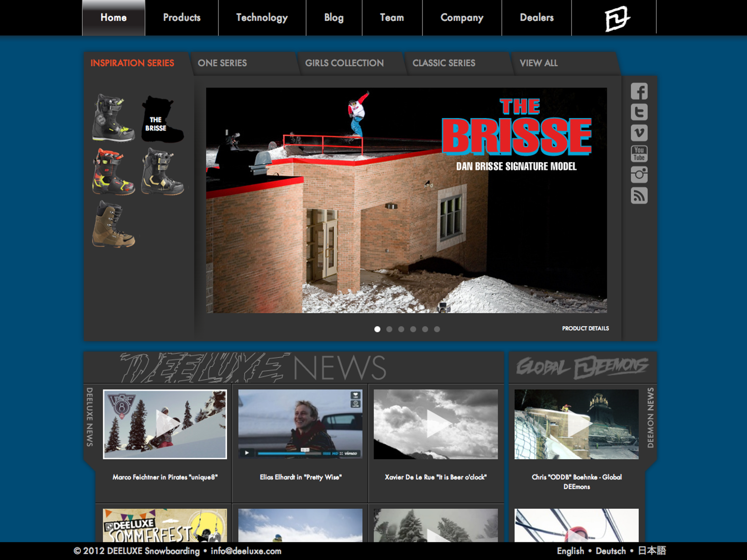Click the Deeluxe logo in the navigation bar
This screenshot has width=747, height=560.
click(617, 19)
